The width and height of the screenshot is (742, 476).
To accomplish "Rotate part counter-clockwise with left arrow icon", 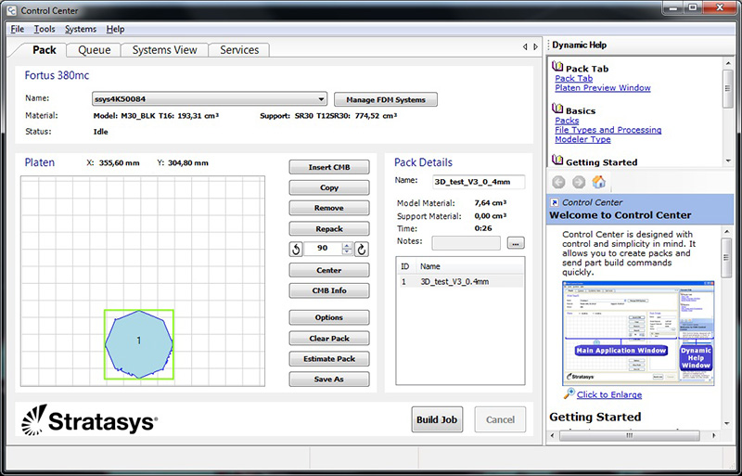I will pyautogui.click(x=296, y=249).
